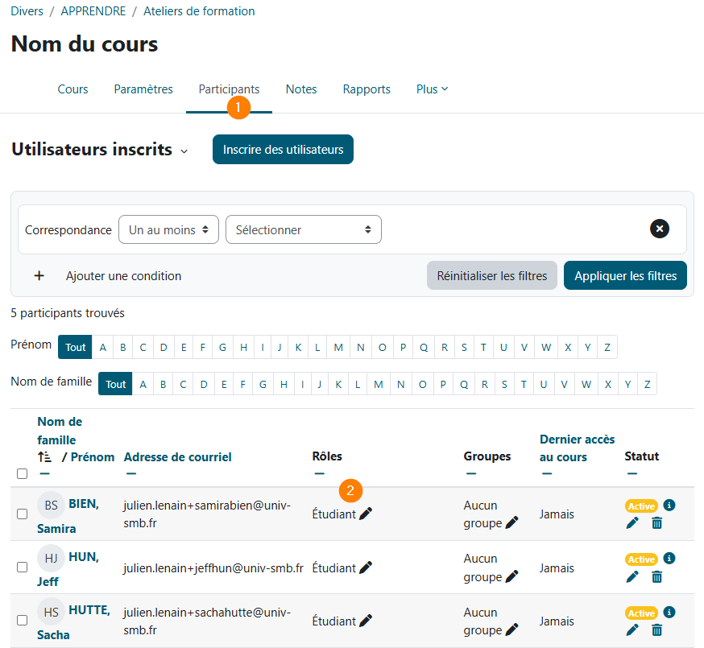Edit groups pencil for BIEN Samira
704x648 pixels.
coord(511,522)
